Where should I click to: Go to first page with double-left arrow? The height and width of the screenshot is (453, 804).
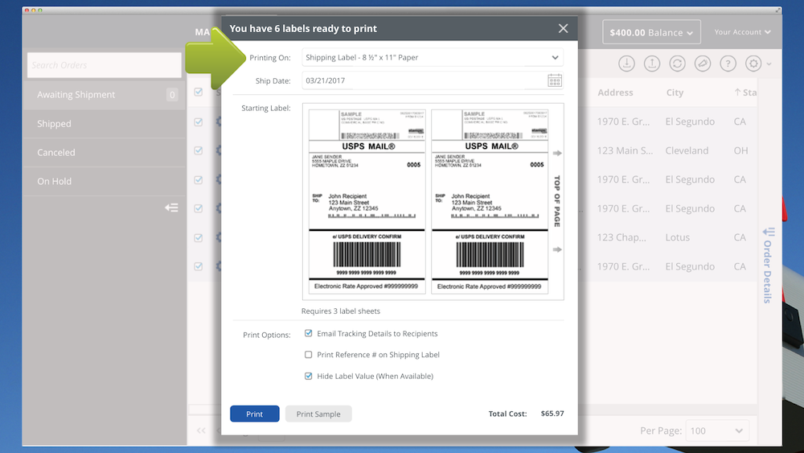pyautogui.click(x=201, y=430)
